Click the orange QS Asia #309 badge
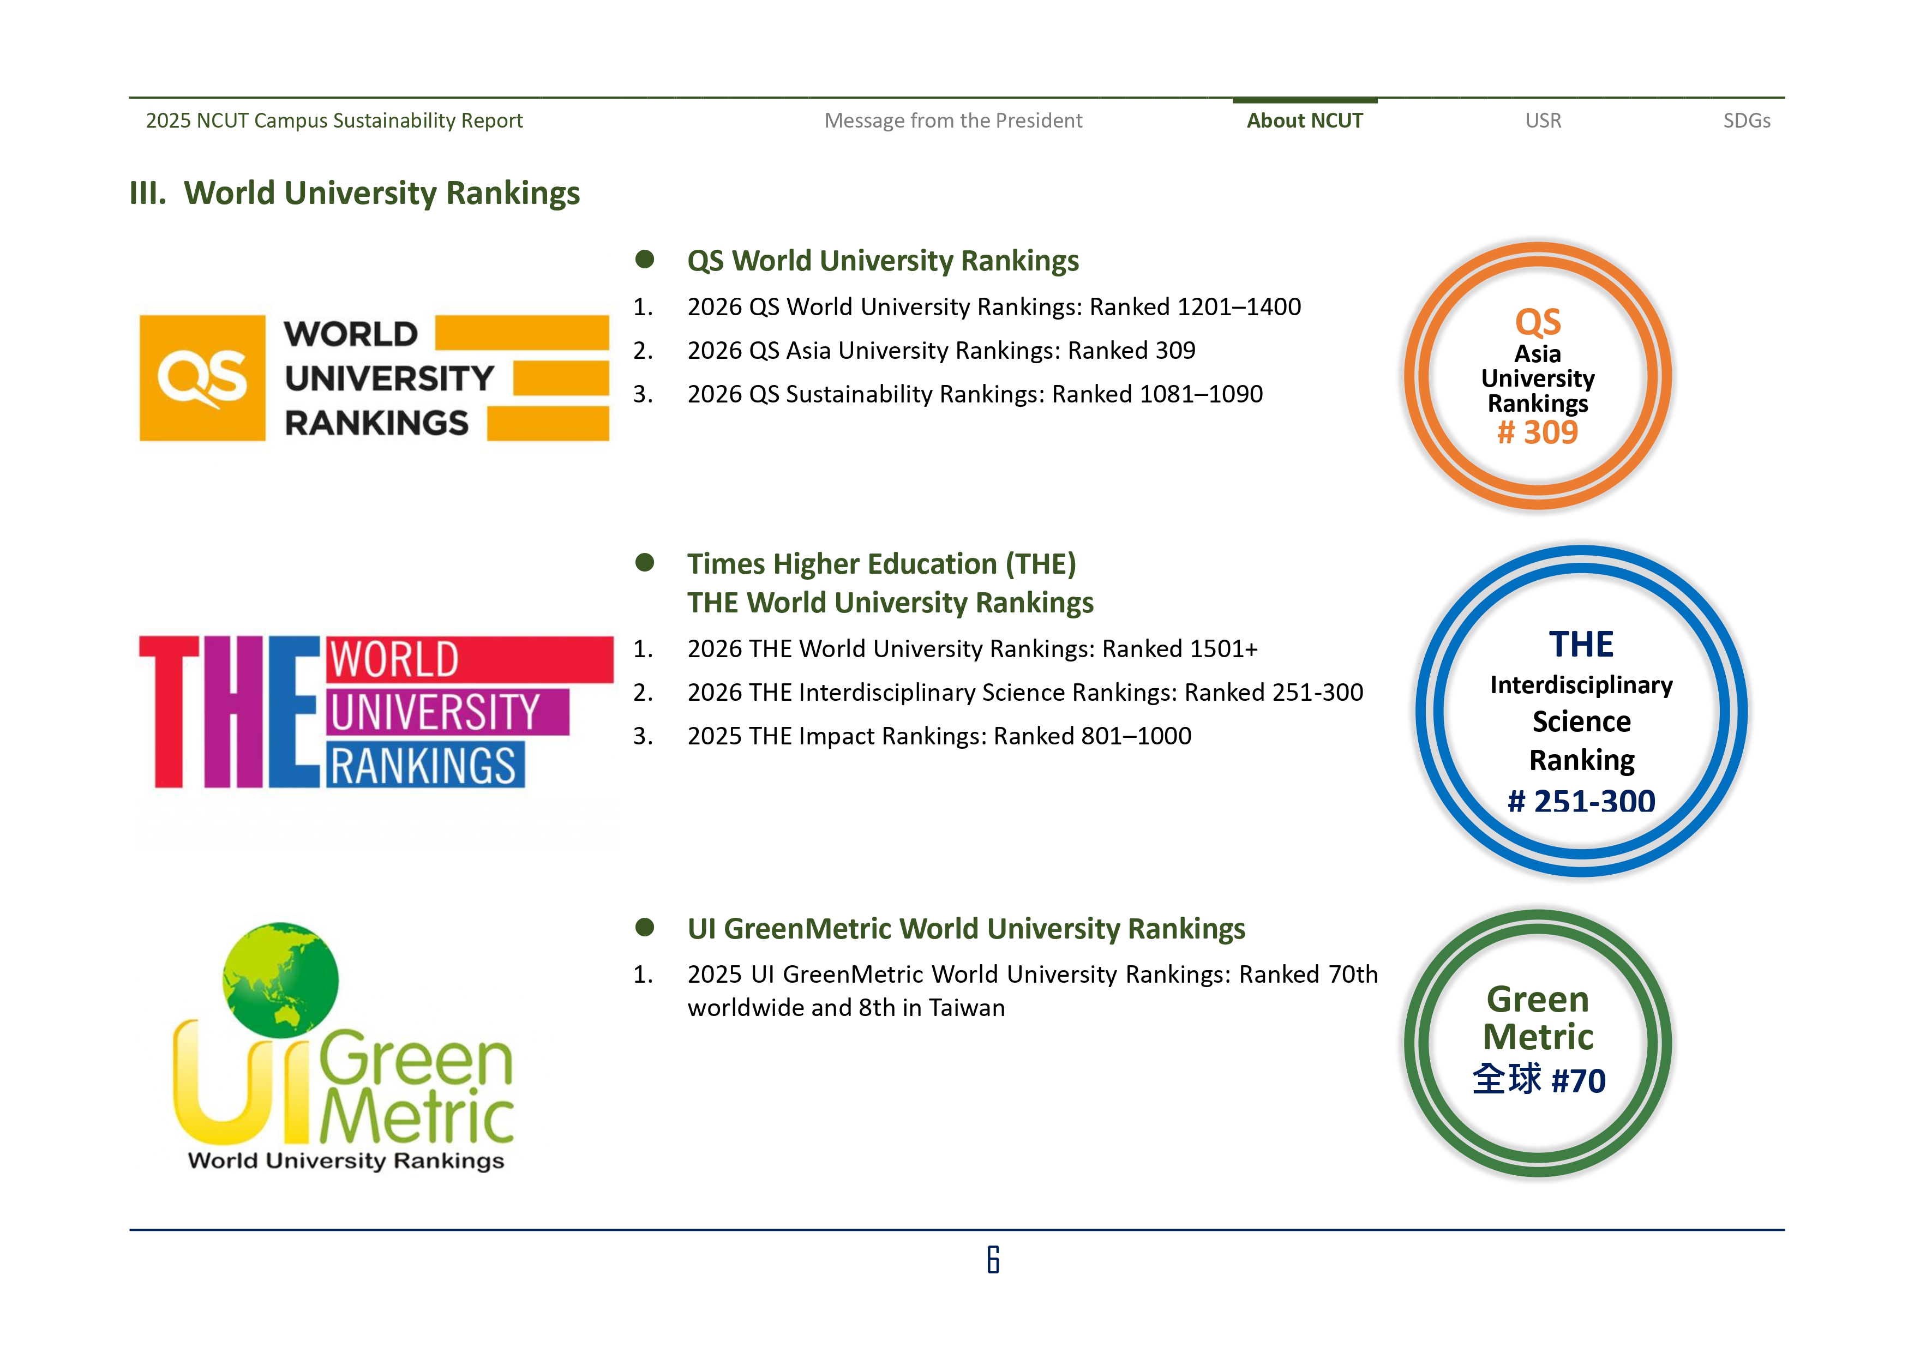Viewport: 1914px width, 1353px height. pyautogui.click(x=1537, y=375)
